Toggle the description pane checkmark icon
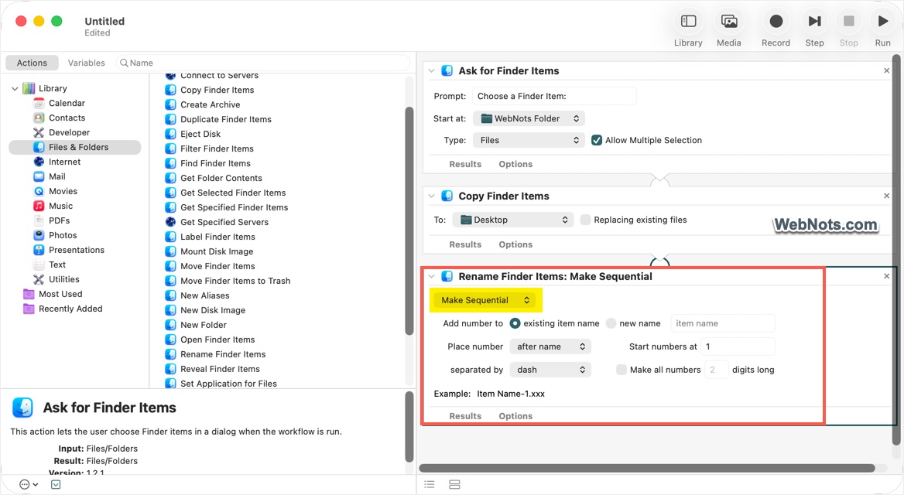Image resolution: width=904 pixels, height=495 pixels. pos(56,485)
